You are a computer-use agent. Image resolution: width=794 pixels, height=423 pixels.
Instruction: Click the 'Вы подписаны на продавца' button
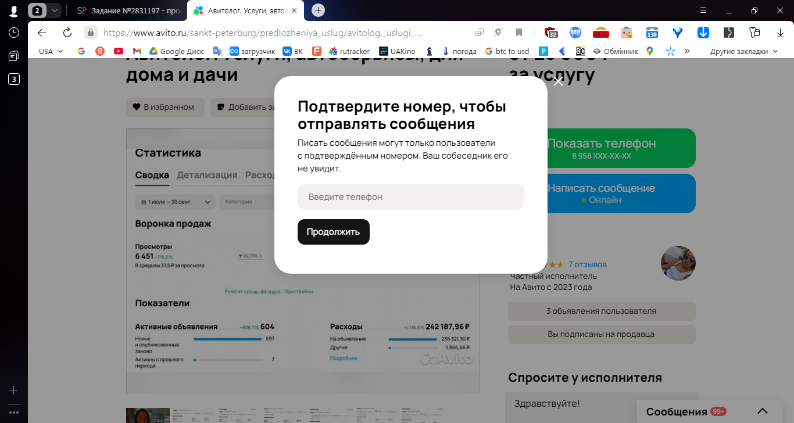[x=602, y=334]
